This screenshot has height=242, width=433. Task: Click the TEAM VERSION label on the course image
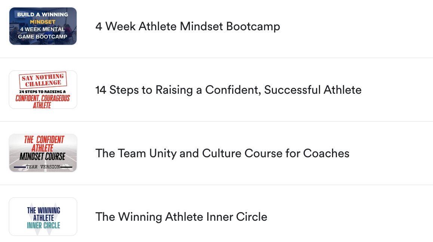pyautogui.click(x=43, y=167)
